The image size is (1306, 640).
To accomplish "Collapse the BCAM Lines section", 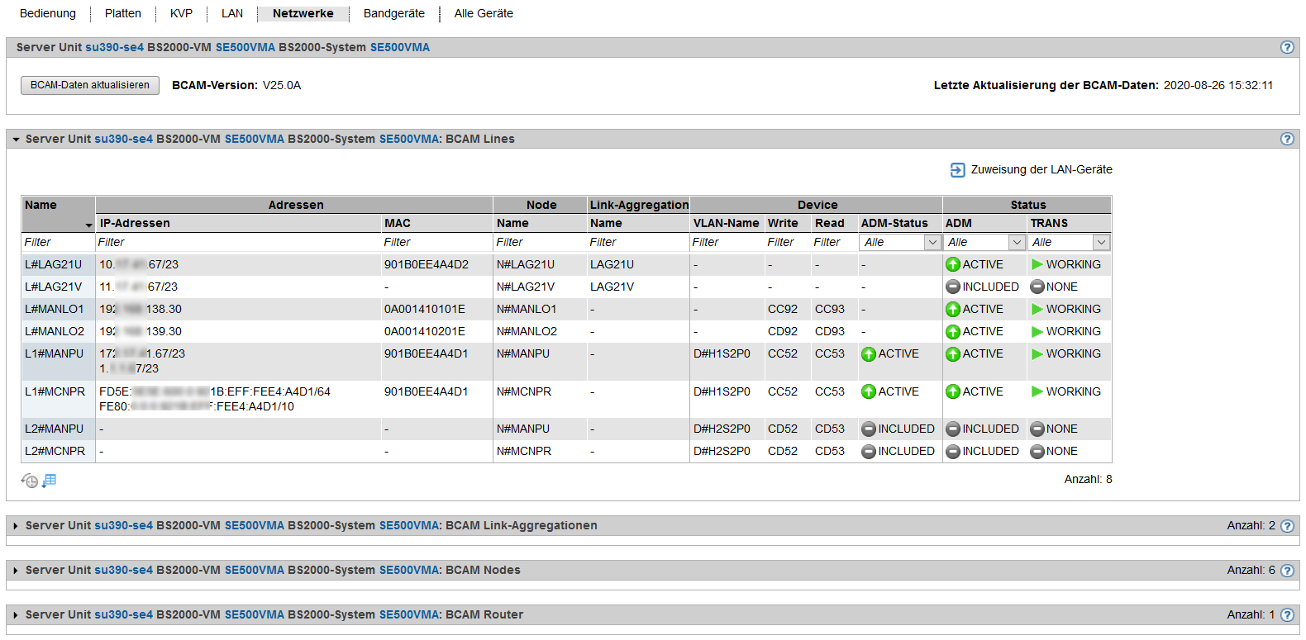I will 16,140.
